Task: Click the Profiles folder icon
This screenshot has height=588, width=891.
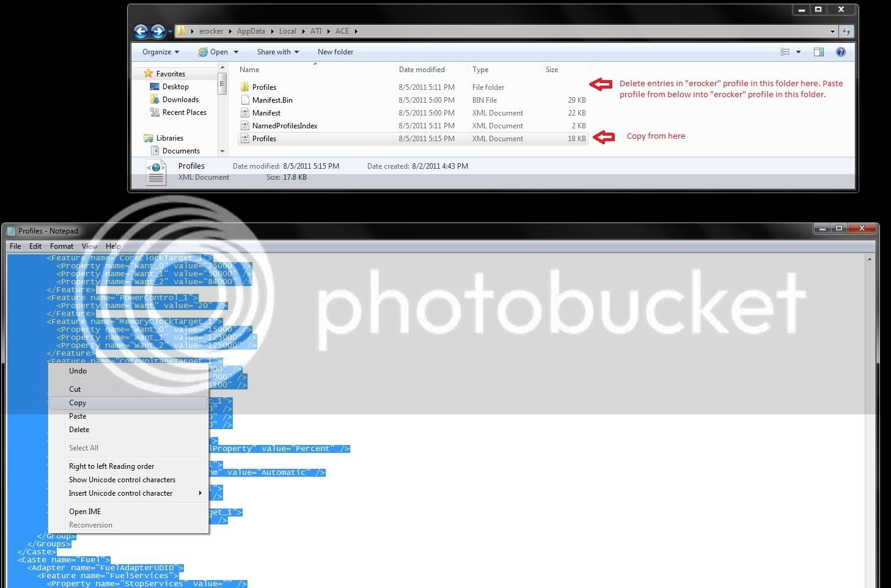Action: [245, 87]
